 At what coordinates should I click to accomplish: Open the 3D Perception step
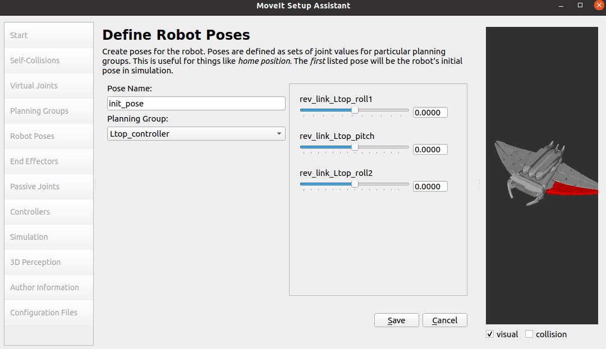pyautogui.click(x=49, y=262)
